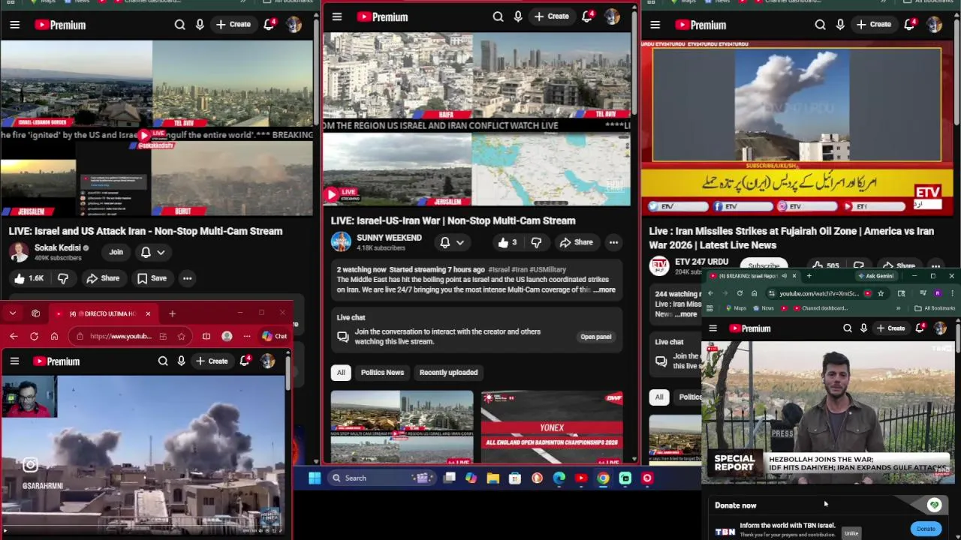This screenshot has height=540, width=961.
Task: Add page to favorites in Edge window
Action: coord(181,336)
